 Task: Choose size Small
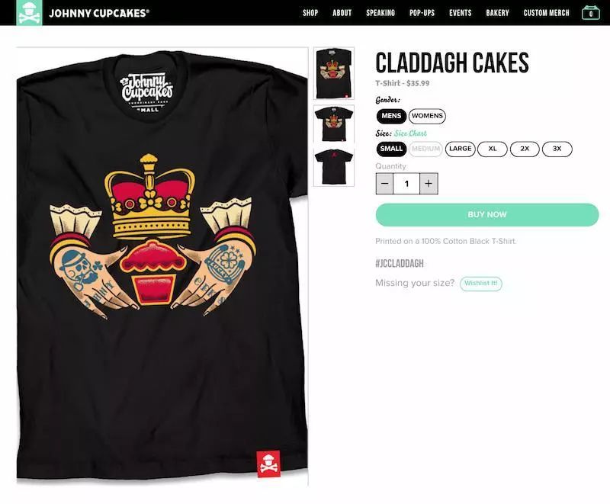(x=391, y=149)
